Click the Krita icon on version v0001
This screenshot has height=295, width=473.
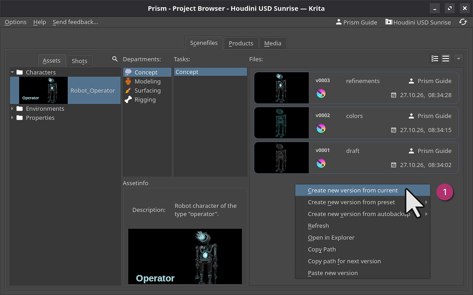(x=321, y=163)
